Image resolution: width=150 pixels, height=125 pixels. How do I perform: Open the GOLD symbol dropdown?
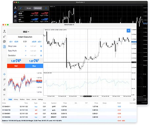click(26, 32)
